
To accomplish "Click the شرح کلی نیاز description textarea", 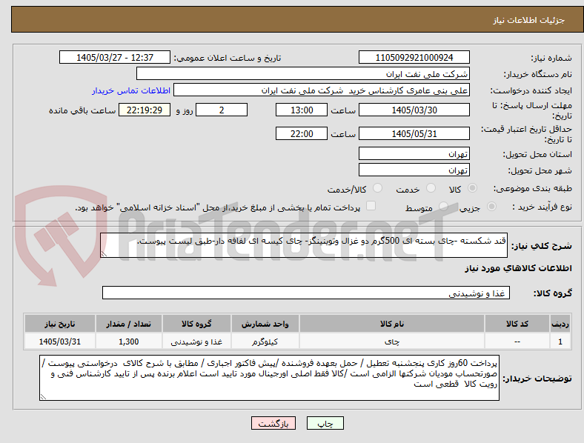I will (304, 245).
